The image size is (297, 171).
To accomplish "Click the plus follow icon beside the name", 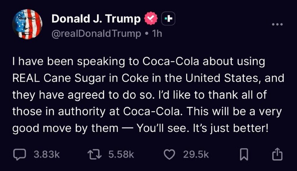I will coord(168,19).
